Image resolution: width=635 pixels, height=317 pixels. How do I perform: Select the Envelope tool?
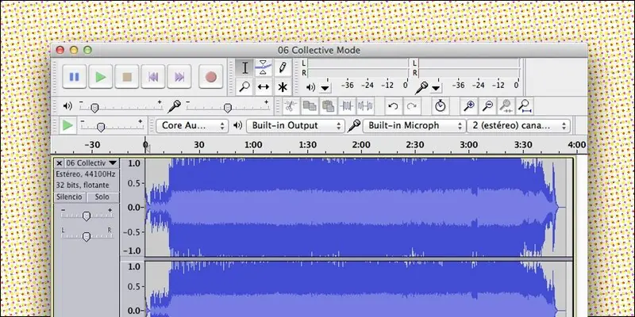pos(264,67)
